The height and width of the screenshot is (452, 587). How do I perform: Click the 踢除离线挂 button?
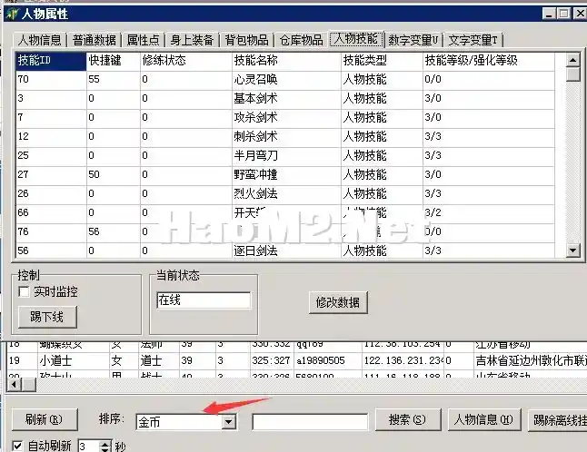pyautogui.click(x=558, y=420)
